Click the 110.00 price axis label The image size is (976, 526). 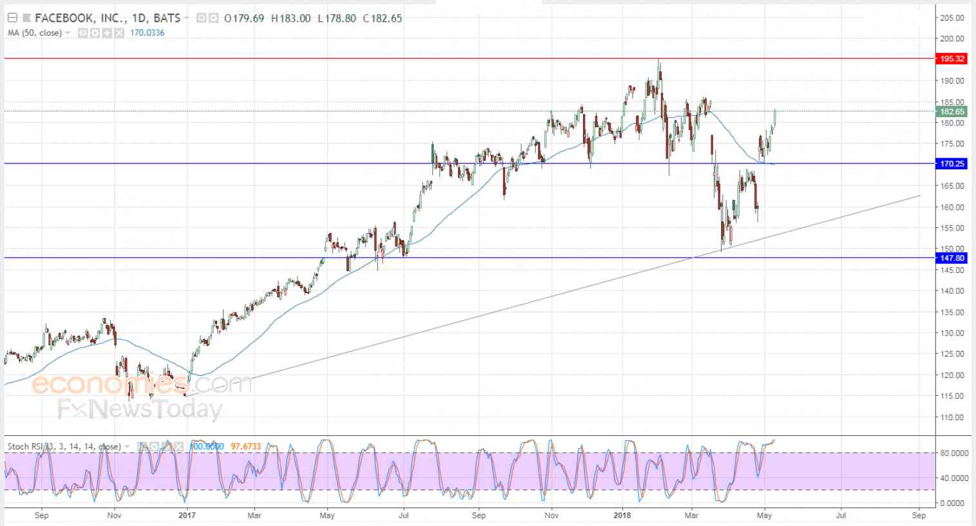(952, 417)
